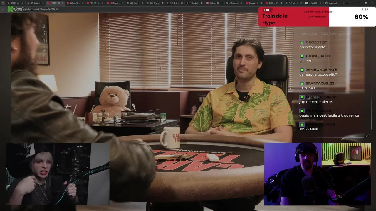Click the headphones streamer webcam overlay
This screenshot has height=211, width=376.
(x=318, y=174)
